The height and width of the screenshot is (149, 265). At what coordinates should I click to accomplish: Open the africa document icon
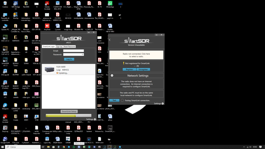pos(110,118)
